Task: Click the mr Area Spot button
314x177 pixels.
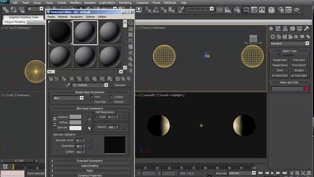Action: tap(299, 76)
